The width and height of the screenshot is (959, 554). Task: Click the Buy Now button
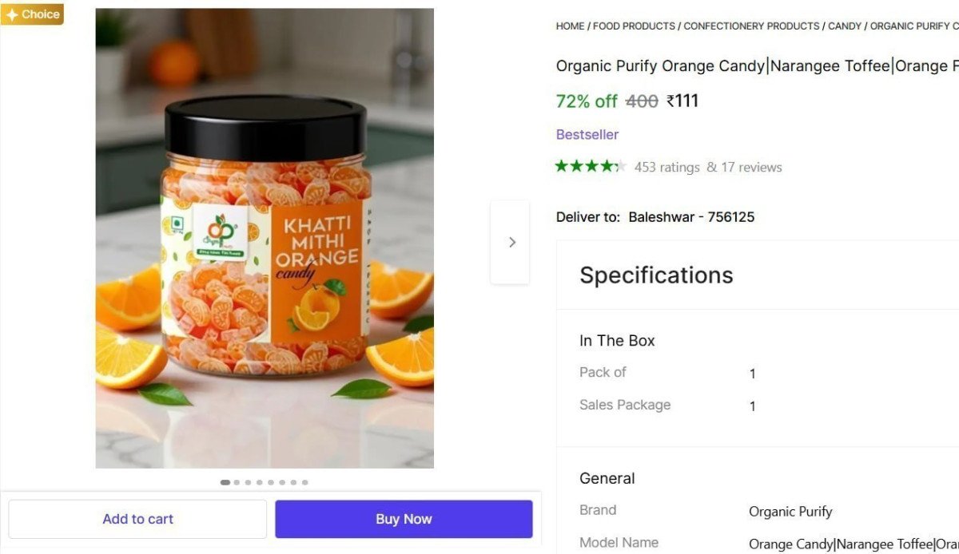pyautogui.click(x=403, y=518)
